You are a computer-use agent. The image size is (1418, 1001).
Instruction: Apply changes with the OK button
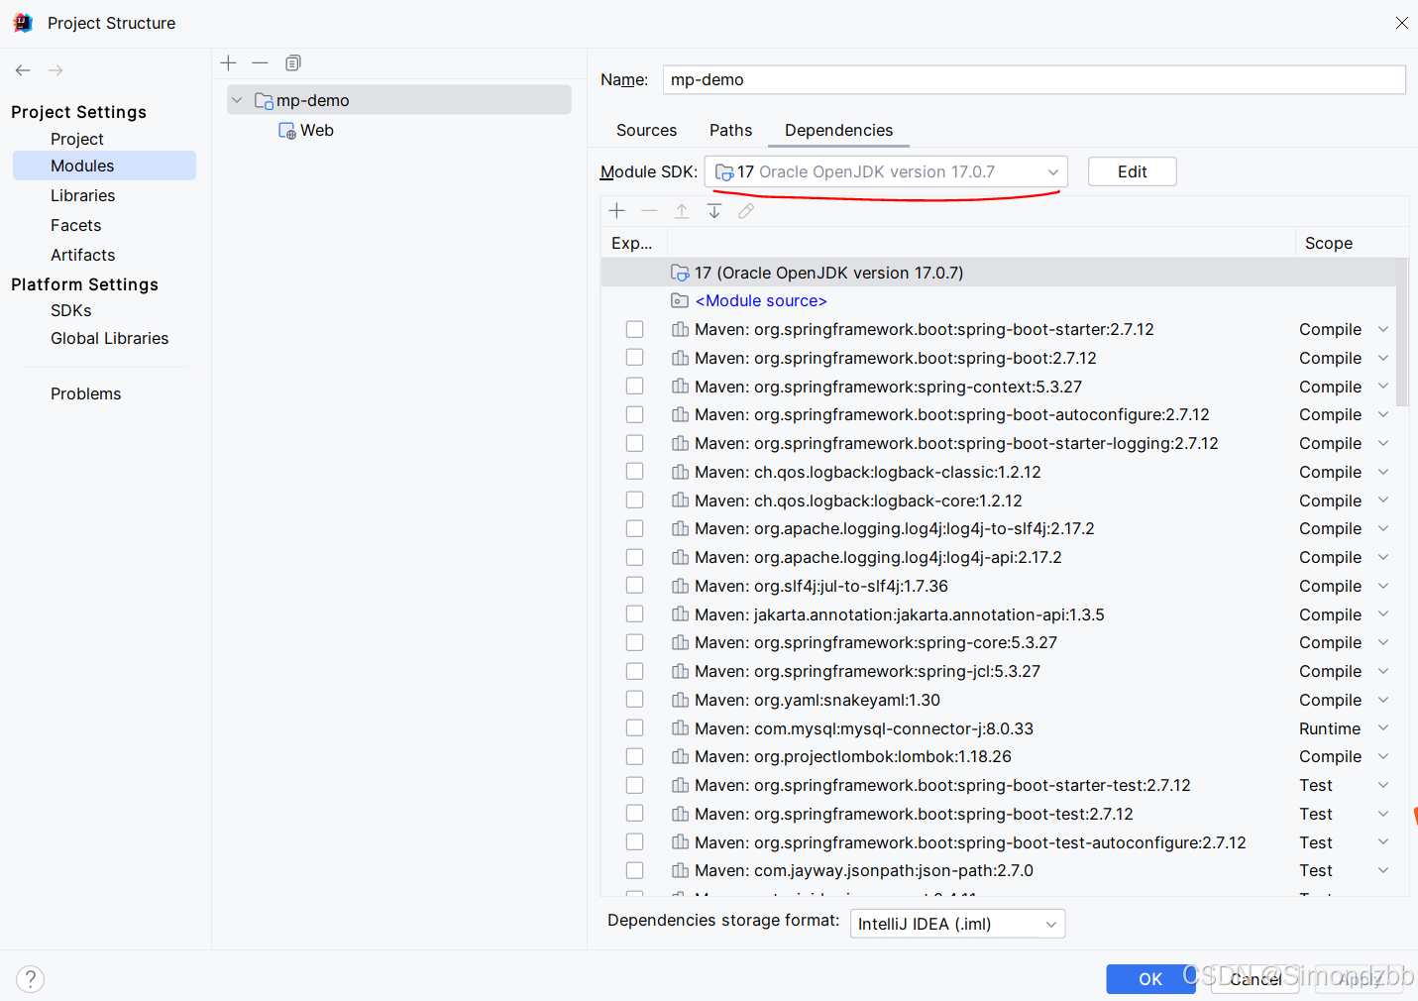1150,978
